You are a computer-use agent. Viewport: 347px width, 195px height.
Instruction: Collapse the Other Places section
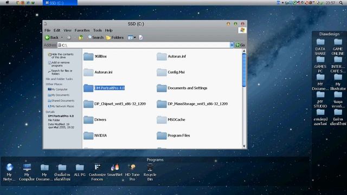pos(54,84)
